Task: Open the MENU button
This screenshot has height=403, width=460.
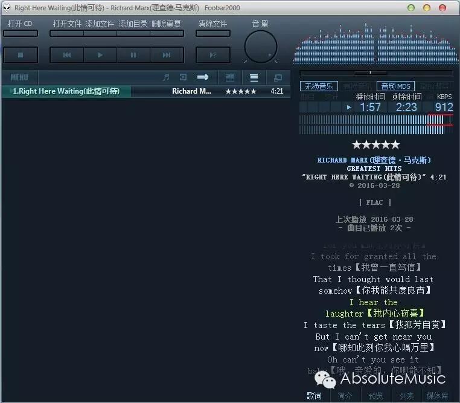Action: [x=19, y=77]
